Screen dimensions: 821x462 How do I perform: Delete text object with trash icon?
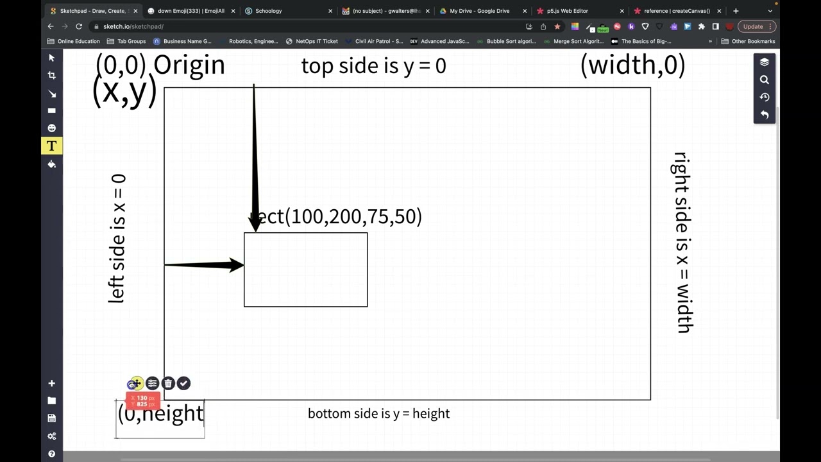(168, 383)
